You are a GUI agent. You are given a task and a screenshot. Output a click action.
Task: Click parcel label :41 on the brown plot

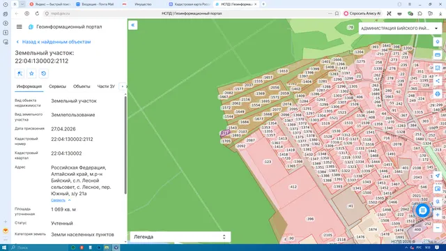[350, 206]
